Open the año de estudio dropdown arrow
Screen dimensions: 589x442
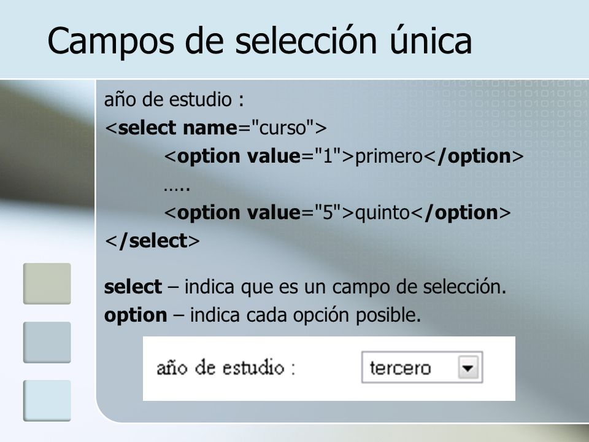click(468, 368)
